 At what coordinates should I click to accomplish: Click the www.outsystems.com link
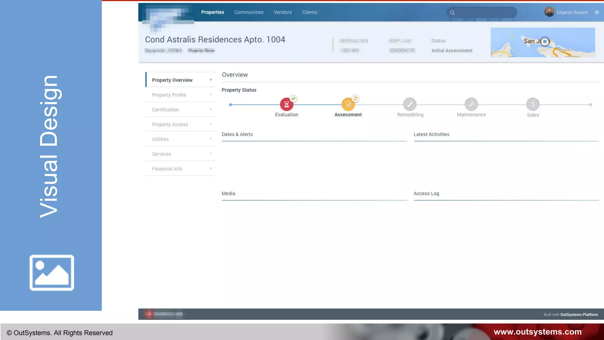click(x=537, y=332)
